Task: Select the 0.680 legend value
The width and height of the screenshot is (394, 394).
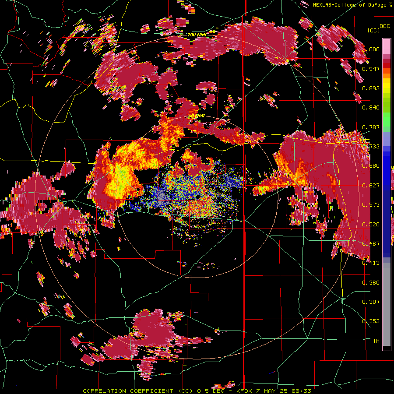Action: click(x=371, y=166)
